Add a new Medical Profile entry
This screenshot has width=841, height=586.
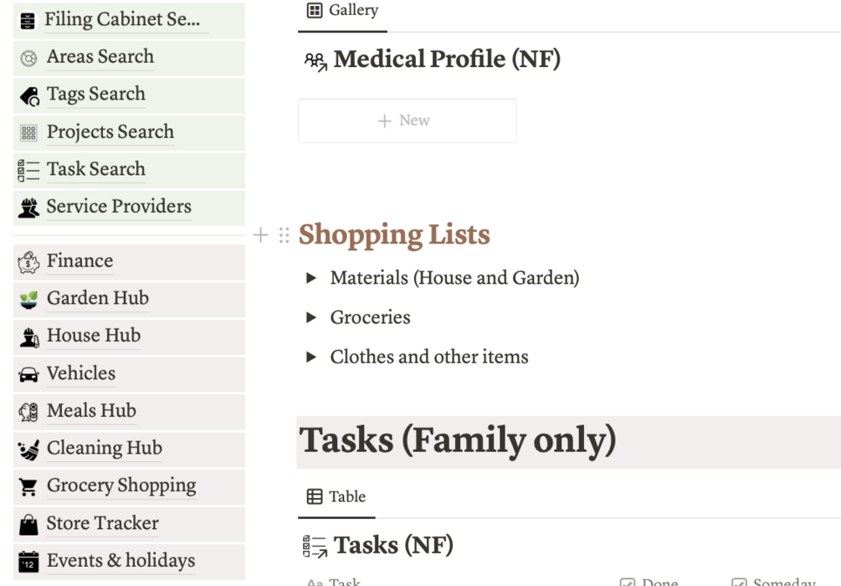(x=407, y=121)
